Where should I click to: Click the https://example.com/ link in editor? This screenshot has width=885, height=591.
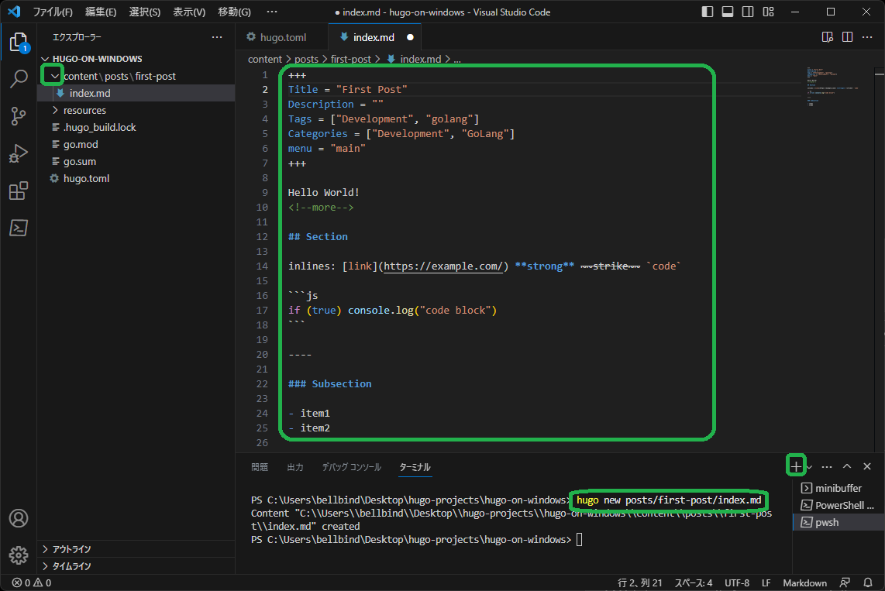click(443, 266)
